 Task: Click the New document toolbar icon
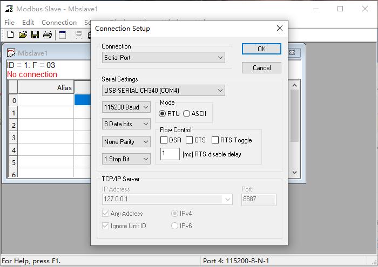pos(10,35)
